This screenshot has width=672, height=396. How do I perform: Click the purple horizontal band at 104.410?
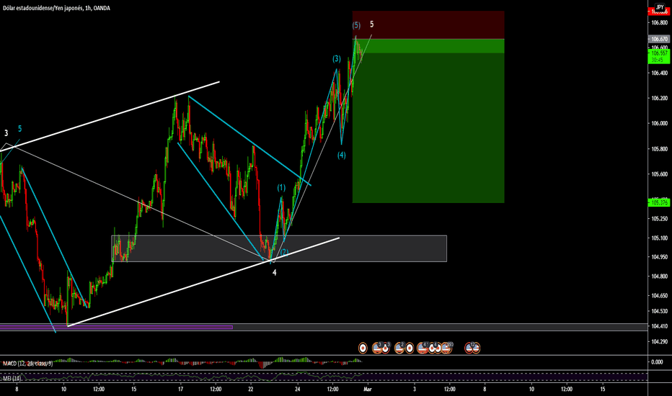[115, 327]
